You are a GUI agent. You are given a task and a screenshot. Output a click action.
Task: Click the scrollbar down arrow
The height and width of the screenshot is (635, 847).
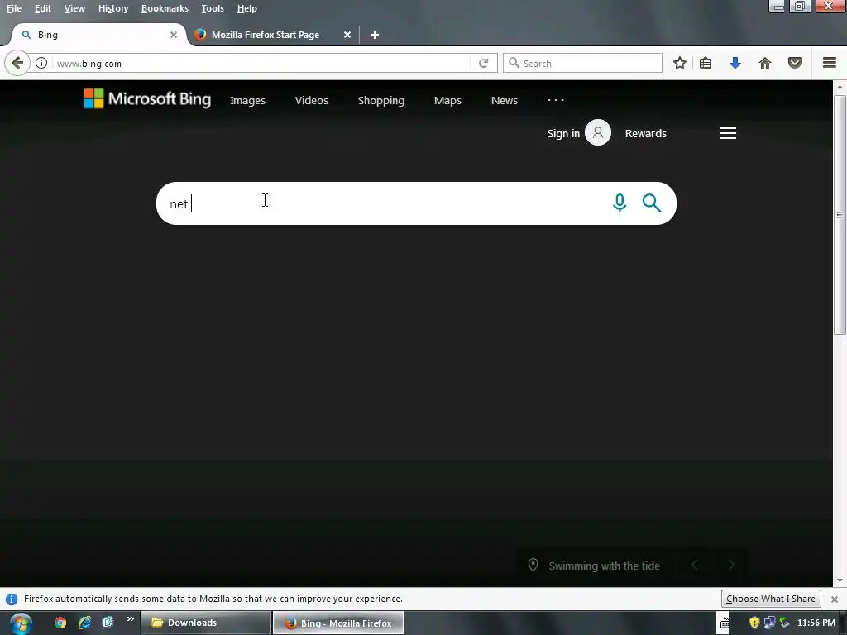click(840, 581)
